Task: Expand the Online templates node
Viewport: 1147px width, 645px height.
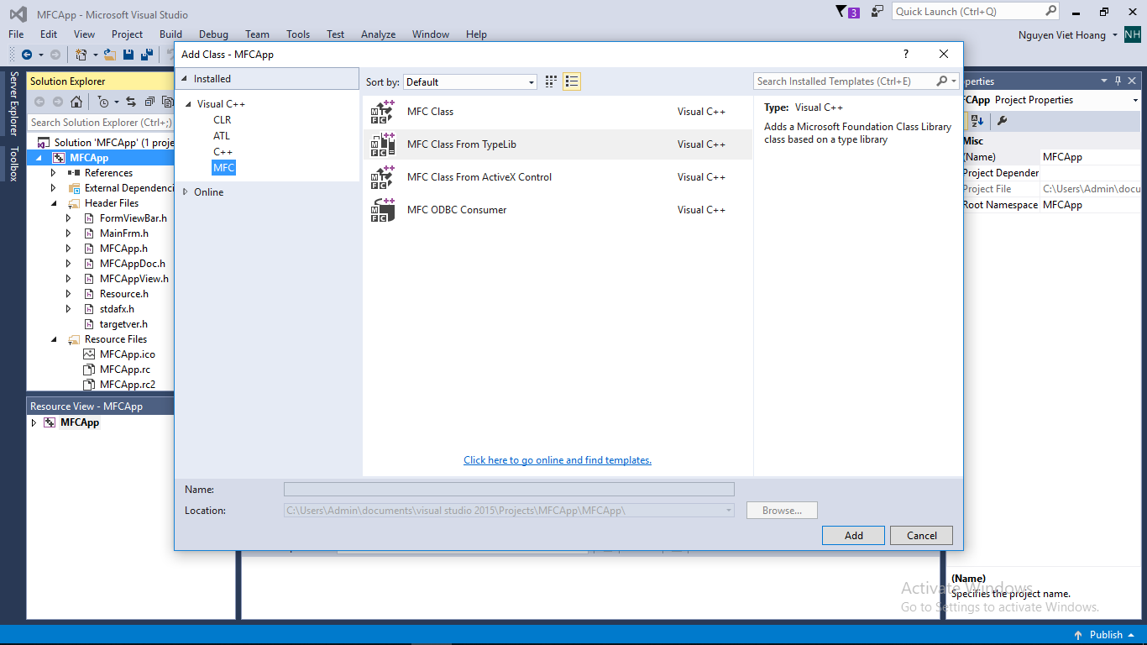Action: [186, 192]
